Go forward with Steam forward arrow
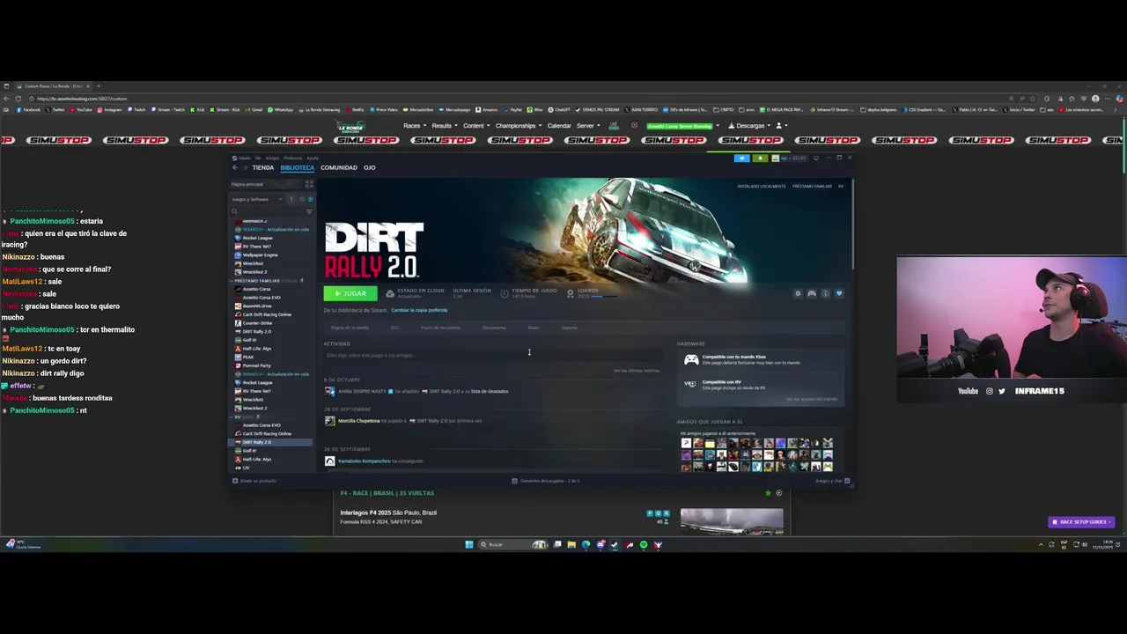The height and width of the screenshot is (634, 1127). point(244,167)
